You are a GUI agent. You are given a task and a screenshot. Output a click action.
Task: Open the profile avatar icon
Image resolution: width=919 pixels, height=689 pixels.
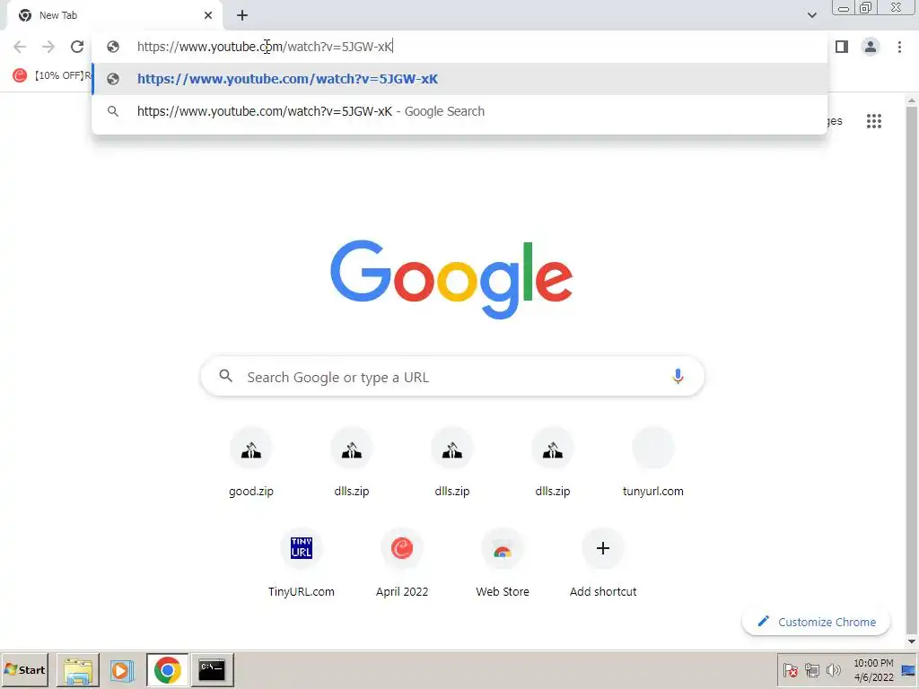click(x=871, y=47)
